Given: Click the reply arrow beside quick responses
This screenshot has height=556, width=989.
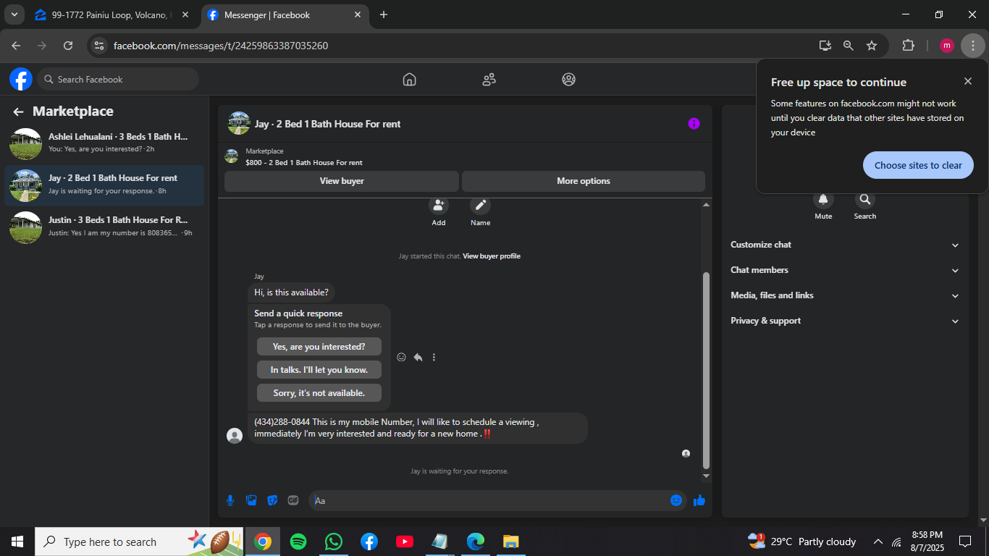Looking at the screenshot, I should point(418,357).
